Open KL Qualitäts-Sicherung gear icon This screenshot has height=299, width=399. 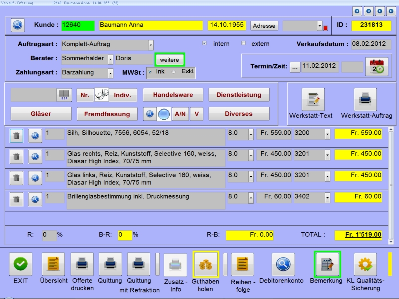(365, 264)
